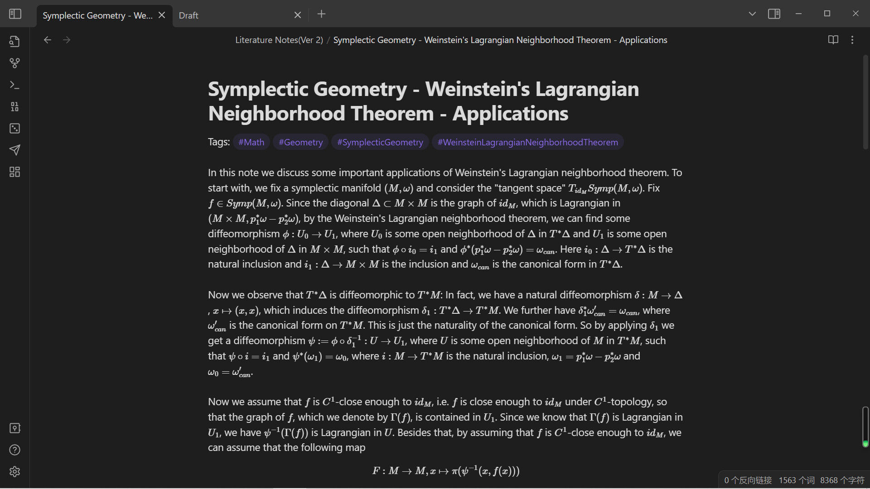Open the settings gear
Screen dimensions: 870x489
click(x=15, y=471)
